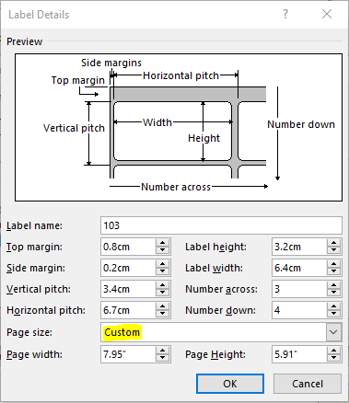This screenshot has width=349, height=403.
Task: Decrease Page Height spinner value
Action: click(x=333, y=358)
